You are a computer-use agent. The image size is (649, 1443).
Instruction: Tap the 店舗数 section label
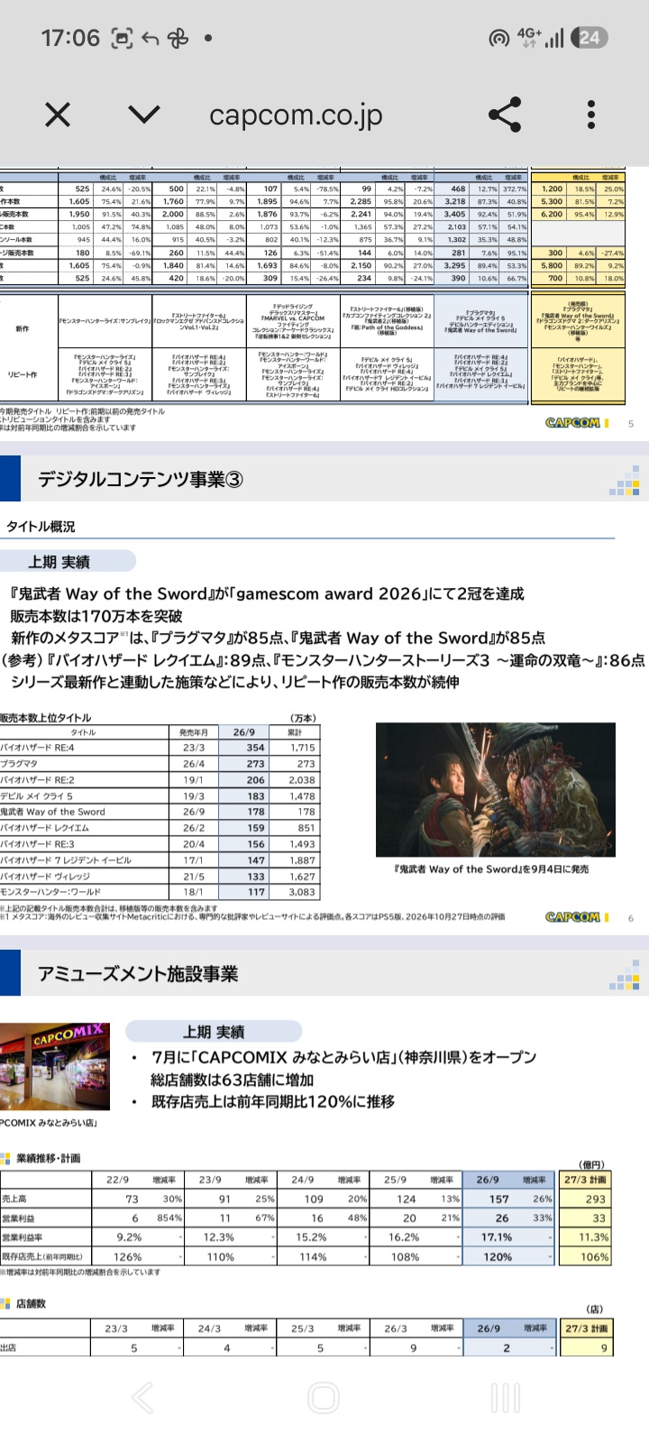31,1304
